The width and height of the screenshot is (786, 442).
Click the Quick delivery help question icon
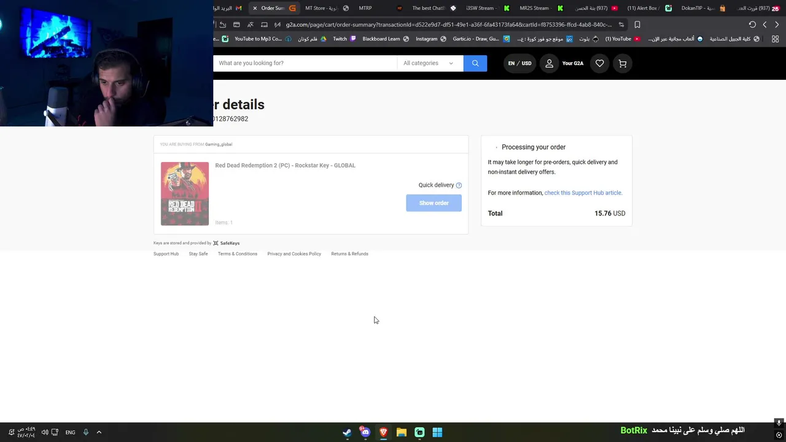coord(459,185)
